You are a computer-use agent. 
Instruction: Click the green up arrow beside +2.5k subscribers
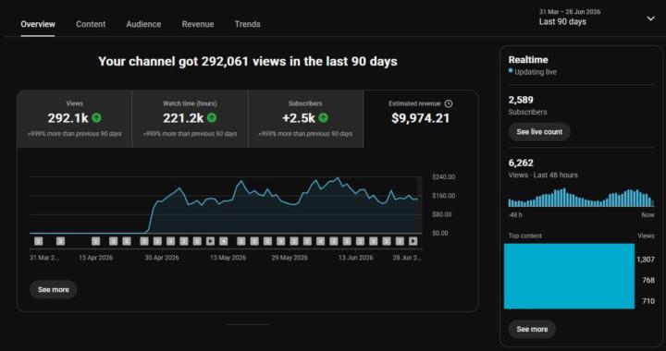tap(323, 118)
